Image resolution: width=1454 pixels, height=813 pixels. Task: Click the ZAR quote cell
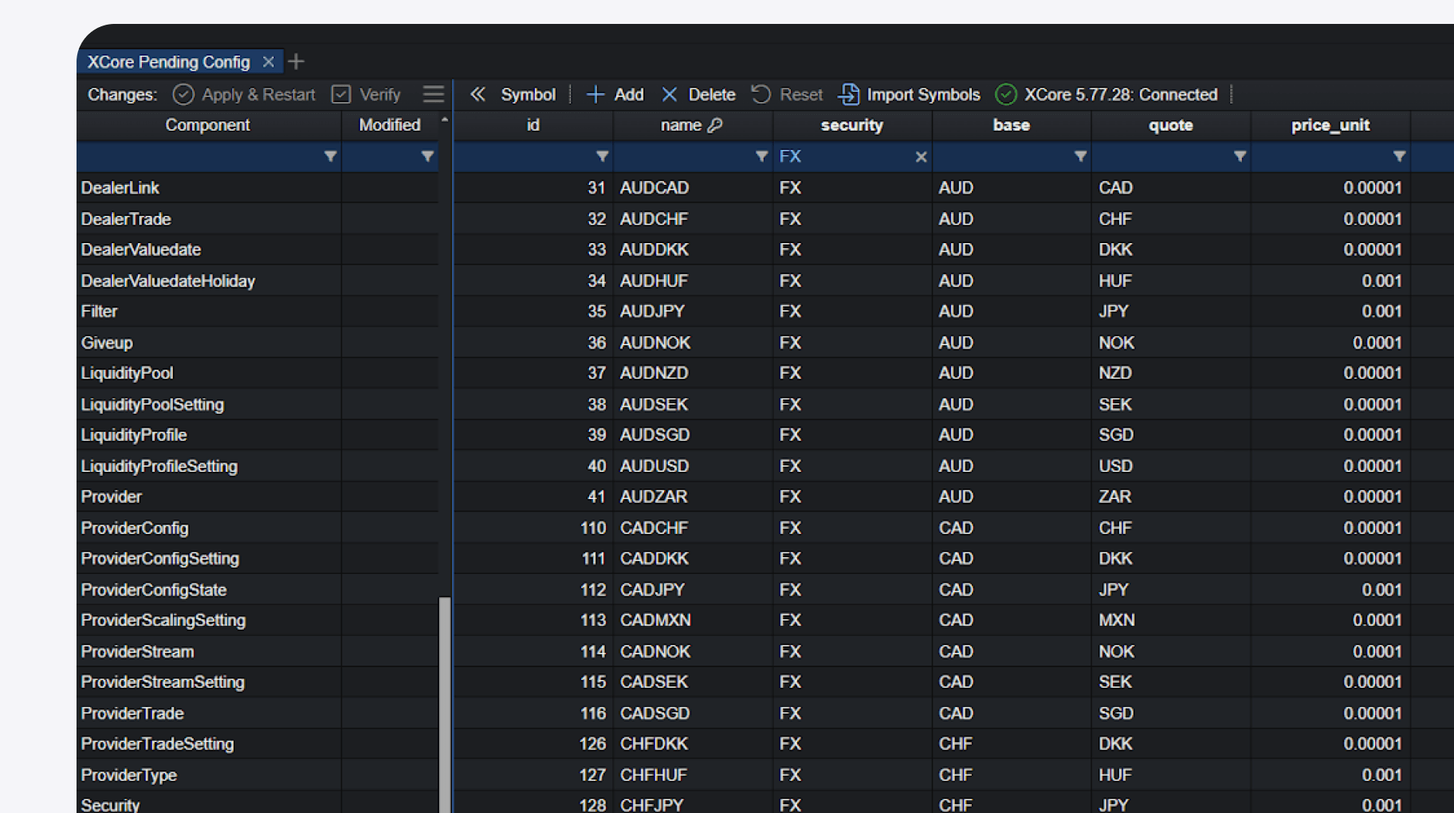coord(1171,497)
